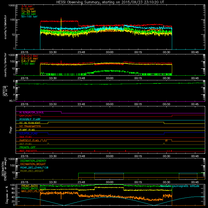Image resolution: width=208 pixels, height=208 pixels.
Task: Click the DECIMATION_ENERGY legend label
Action: pos(33,161)
